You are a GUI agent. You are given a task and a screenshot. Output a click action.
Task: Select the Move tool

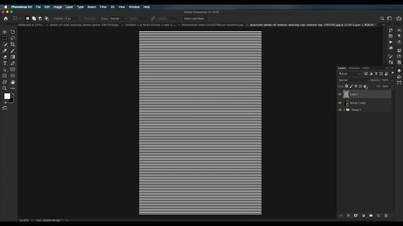pos(4,32)
